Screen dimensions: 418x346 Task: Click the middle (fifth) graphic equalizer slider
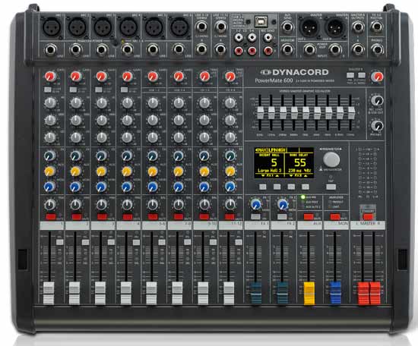(x=306, y=113)
